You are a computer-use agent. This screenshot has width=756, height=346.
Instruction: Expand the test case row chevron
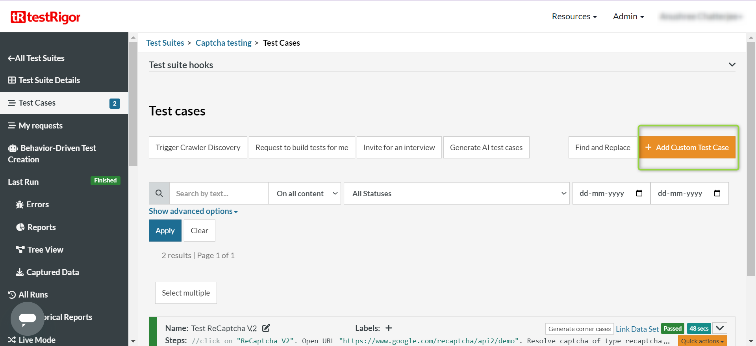pos(720,328)
